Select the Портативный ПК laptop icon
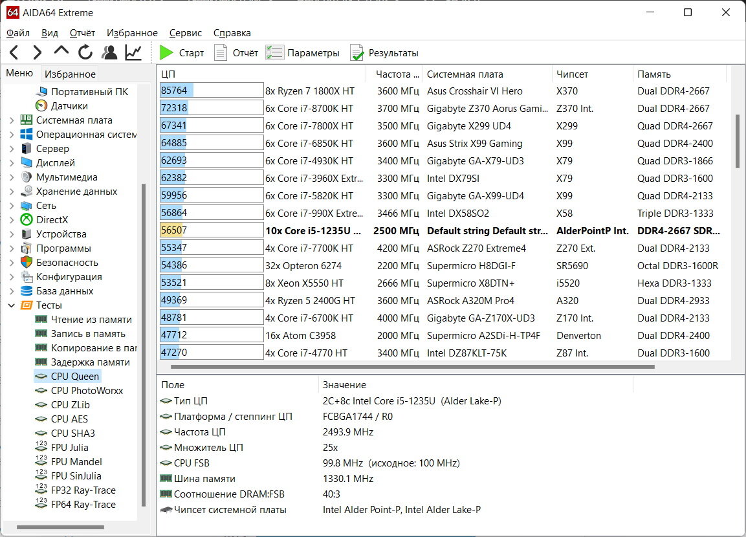Image resolution: width=746 pixels, height=537 pixels. point(42,91)
